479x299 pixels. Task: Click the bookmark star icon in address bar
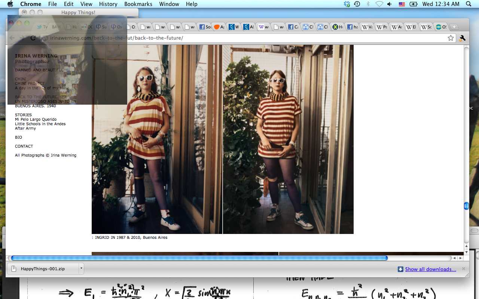tap(451, 38)
